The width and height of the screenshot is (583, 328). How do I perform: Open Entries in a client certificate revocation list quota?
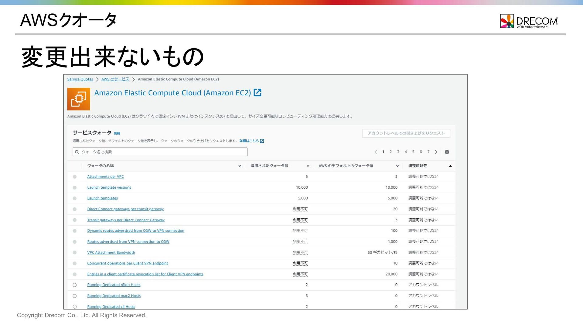pos(145,274)
